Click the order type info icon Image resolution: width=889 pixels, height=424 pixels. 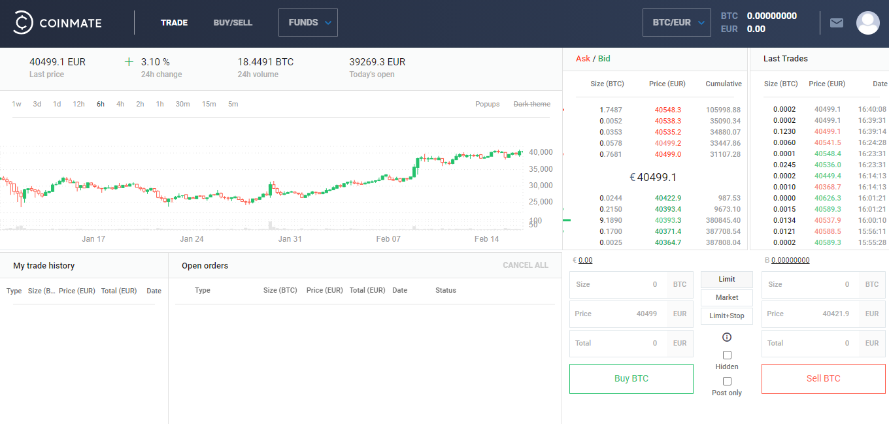click(x=727, y=337)
